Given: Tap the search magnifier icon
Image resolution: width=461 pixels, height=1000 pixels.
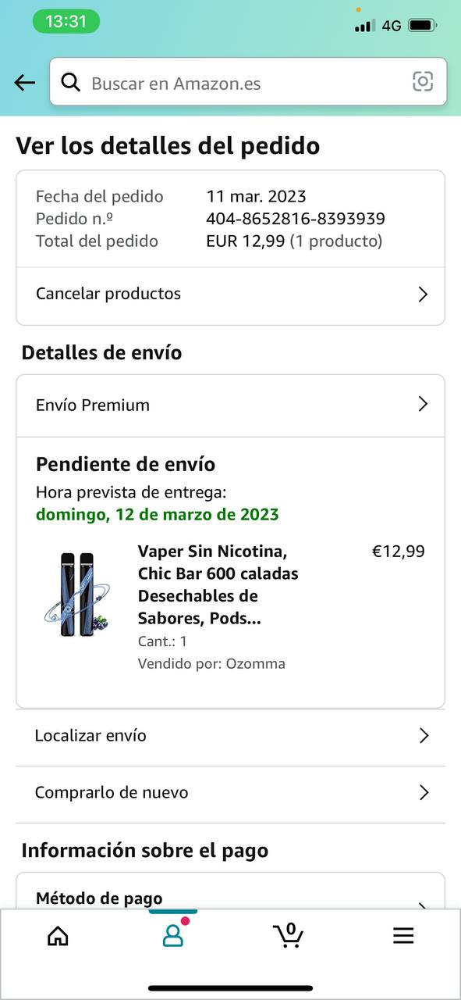Looking at the screenshot, I should (71, 82).
